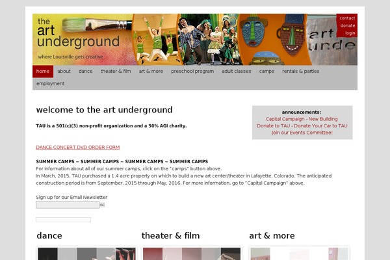Click the donate link in header

click(x=348, y=25)
